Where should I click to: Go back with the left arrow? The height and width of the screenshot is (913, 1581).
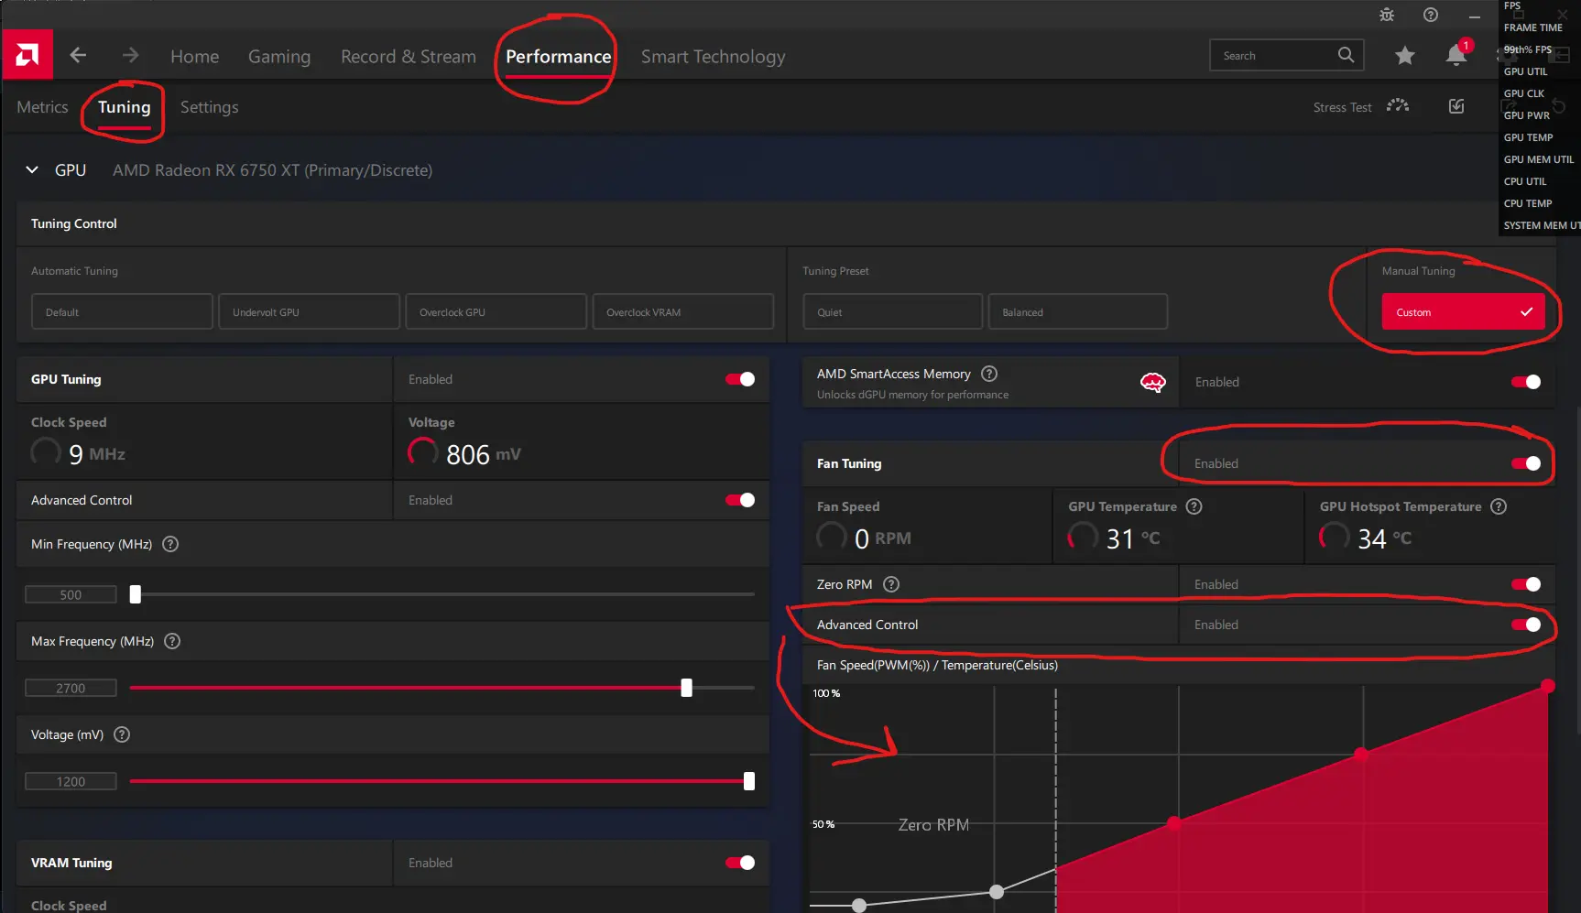79,56
